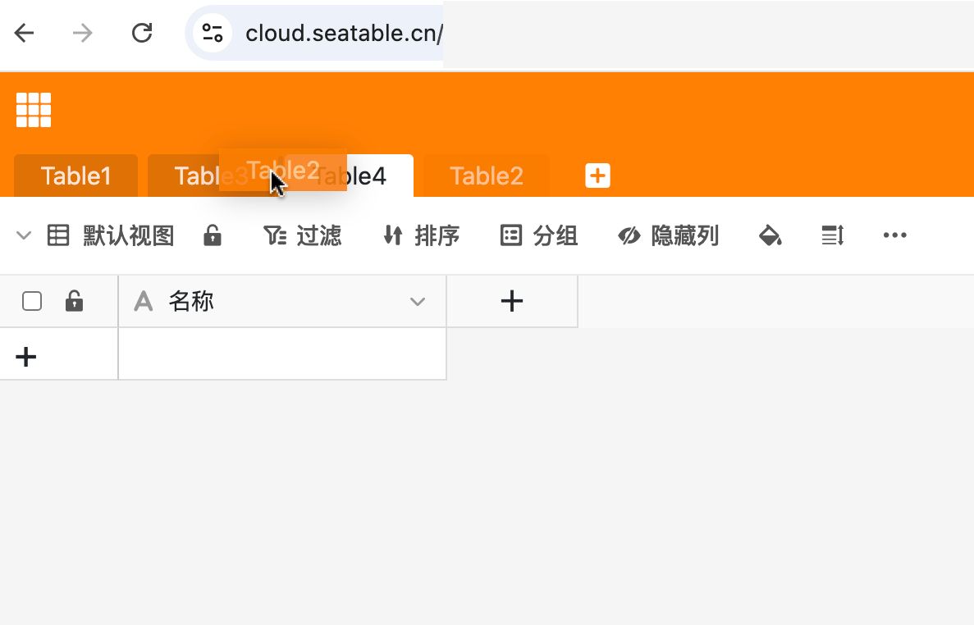Open the 隐藏列 hide columns control

tap(668, 236)
